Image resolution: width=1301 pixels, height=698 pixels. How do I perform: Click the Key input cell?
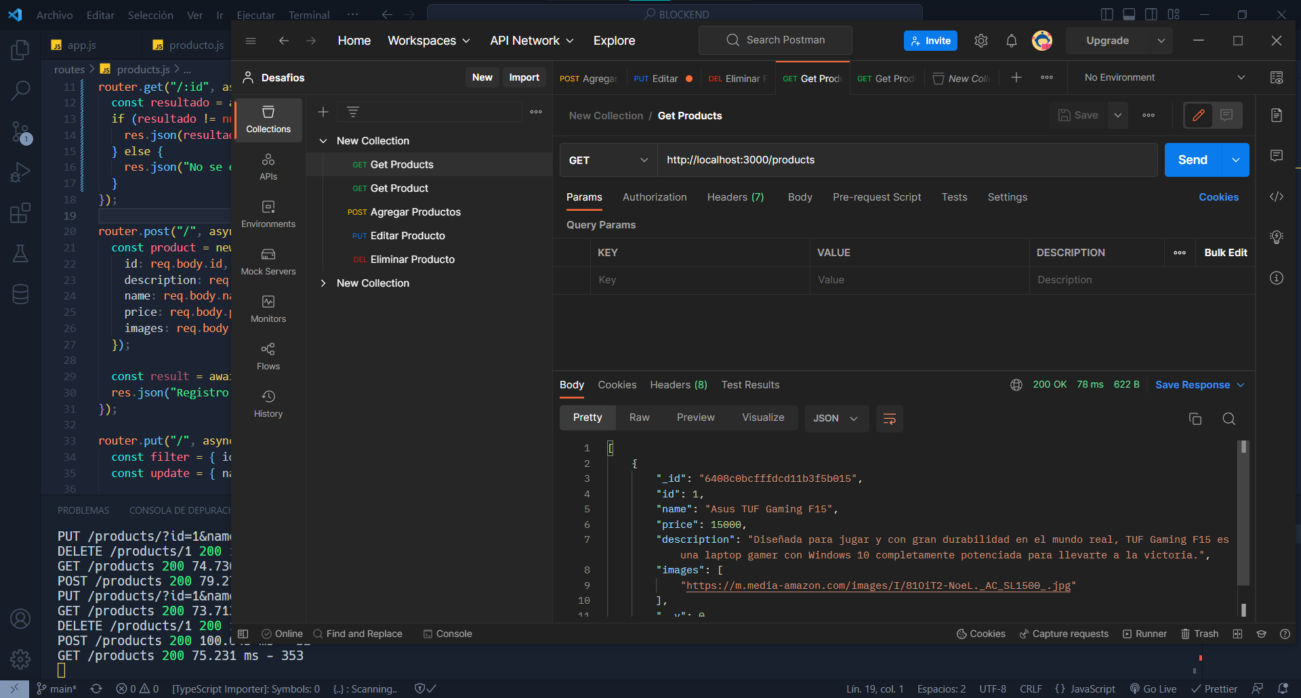point(701,280)
